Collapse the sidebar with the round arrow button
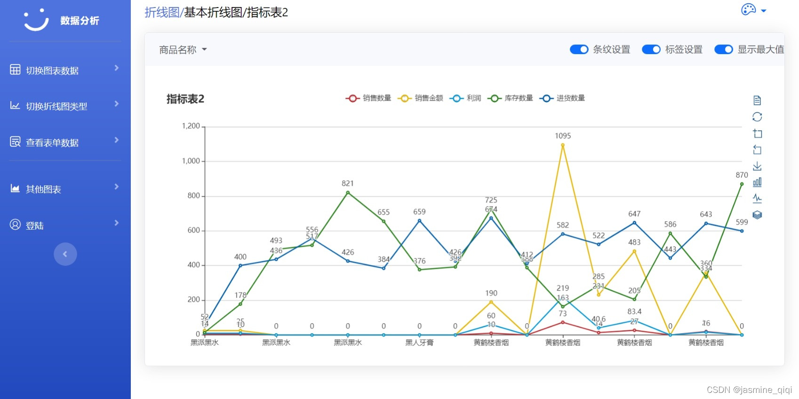Screen dimensions: 799x399 click(x=65, y=254)
